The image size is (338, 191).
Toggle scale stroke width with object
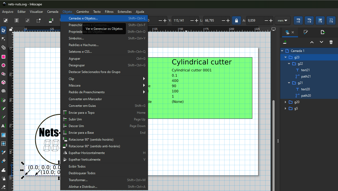tap(298, 21)
